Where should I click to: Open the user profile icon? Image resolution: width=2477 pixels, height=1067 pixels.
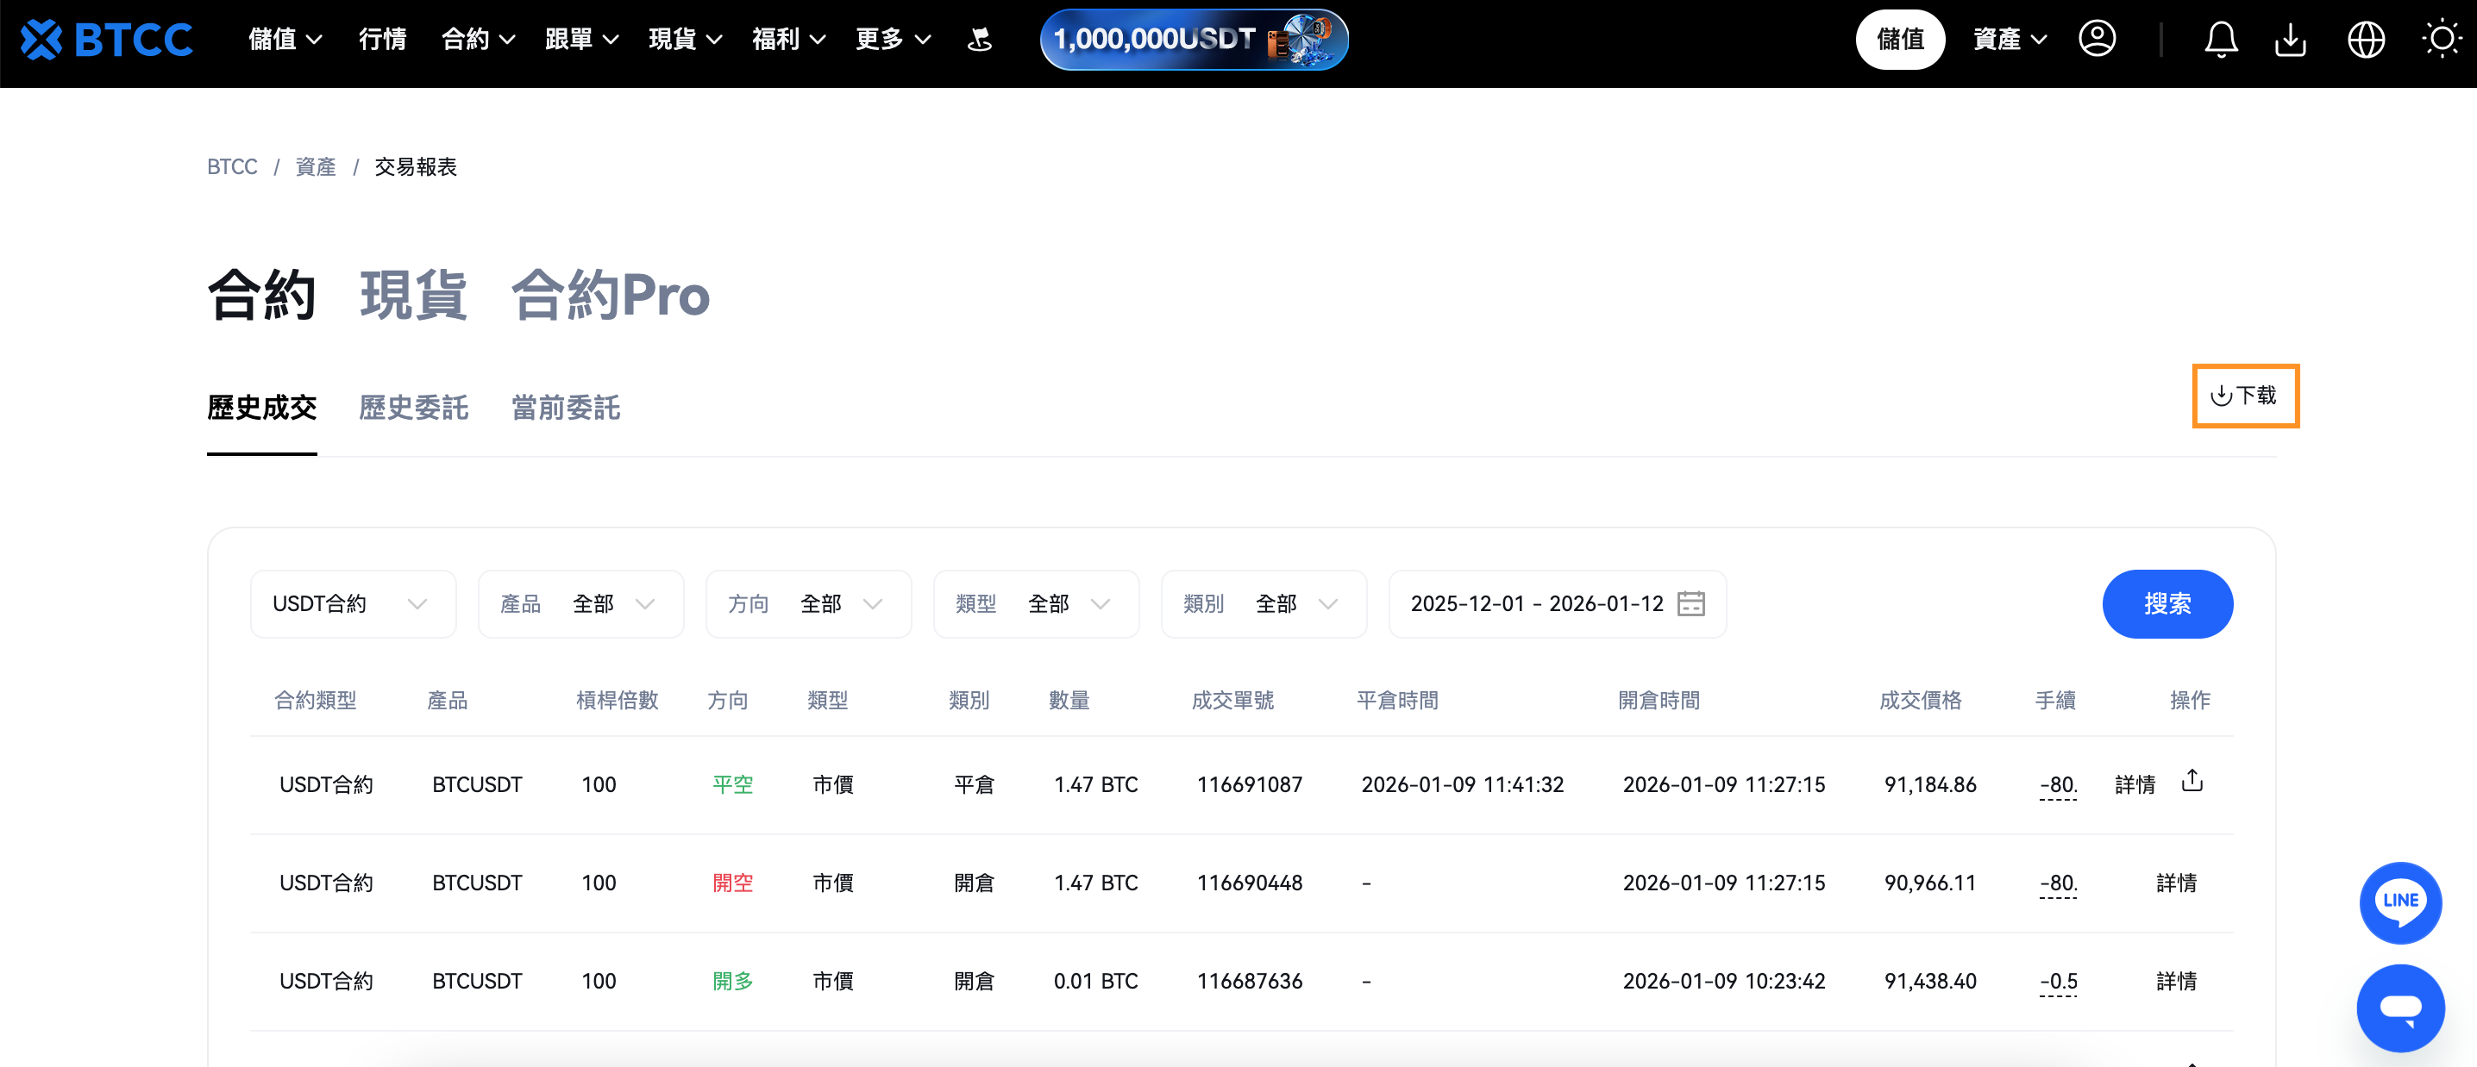2098,40
